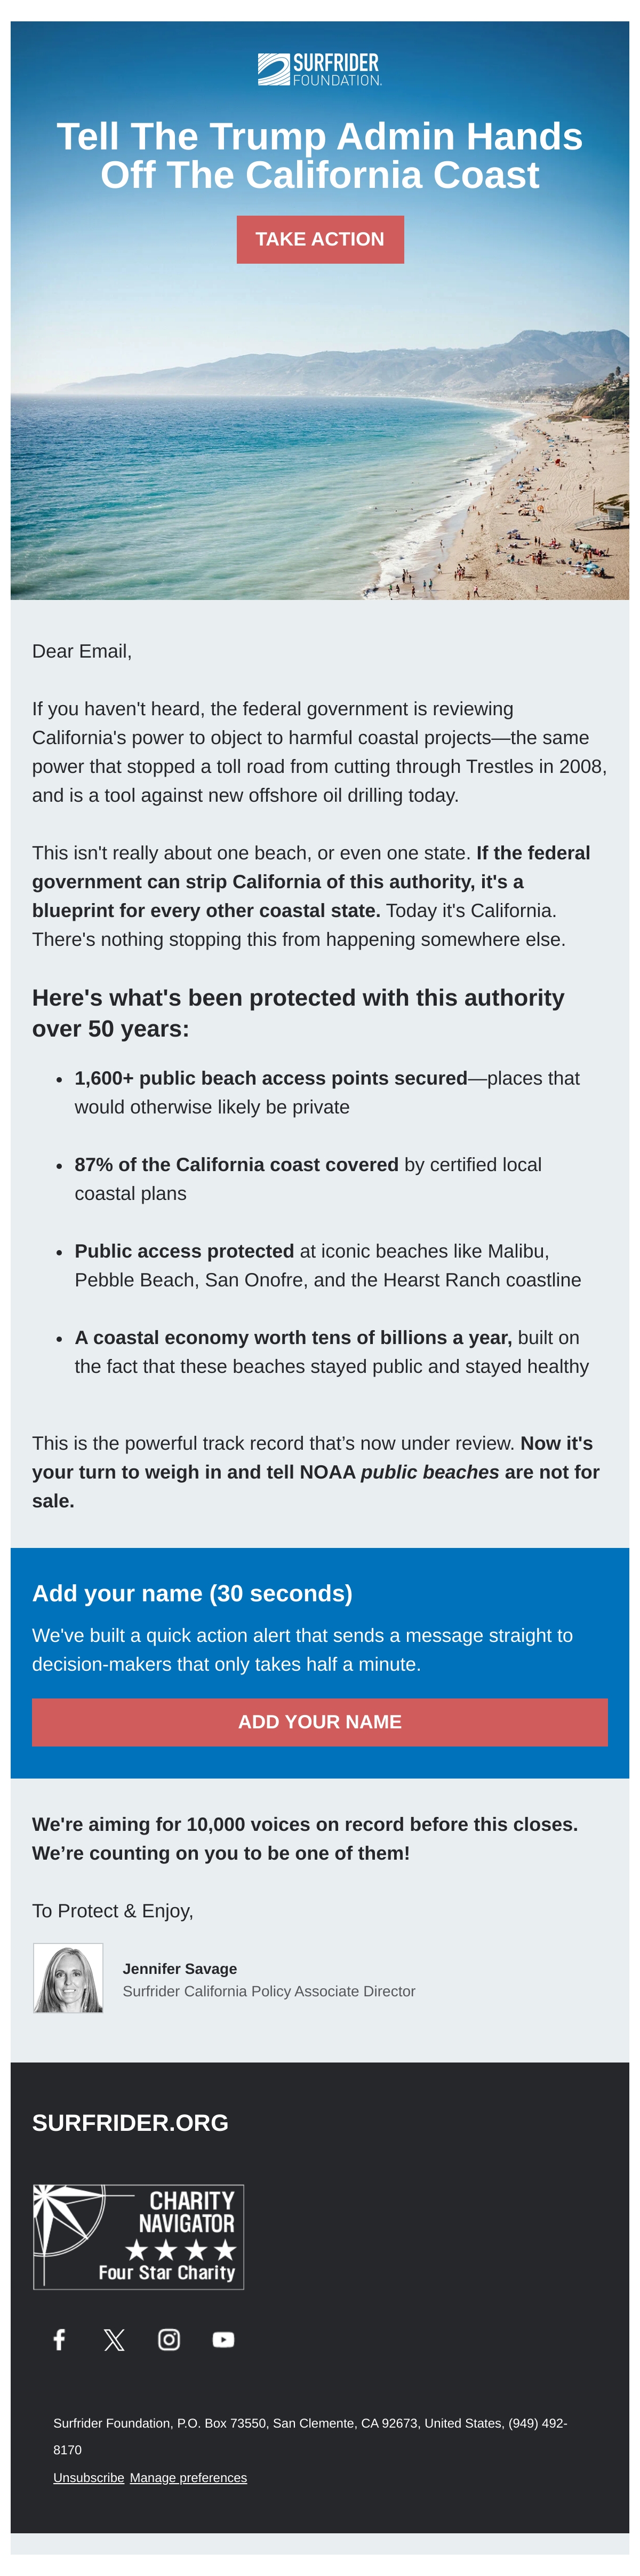Click the TAKE ACTION button
640x2576 pixels.
point(319,239)
